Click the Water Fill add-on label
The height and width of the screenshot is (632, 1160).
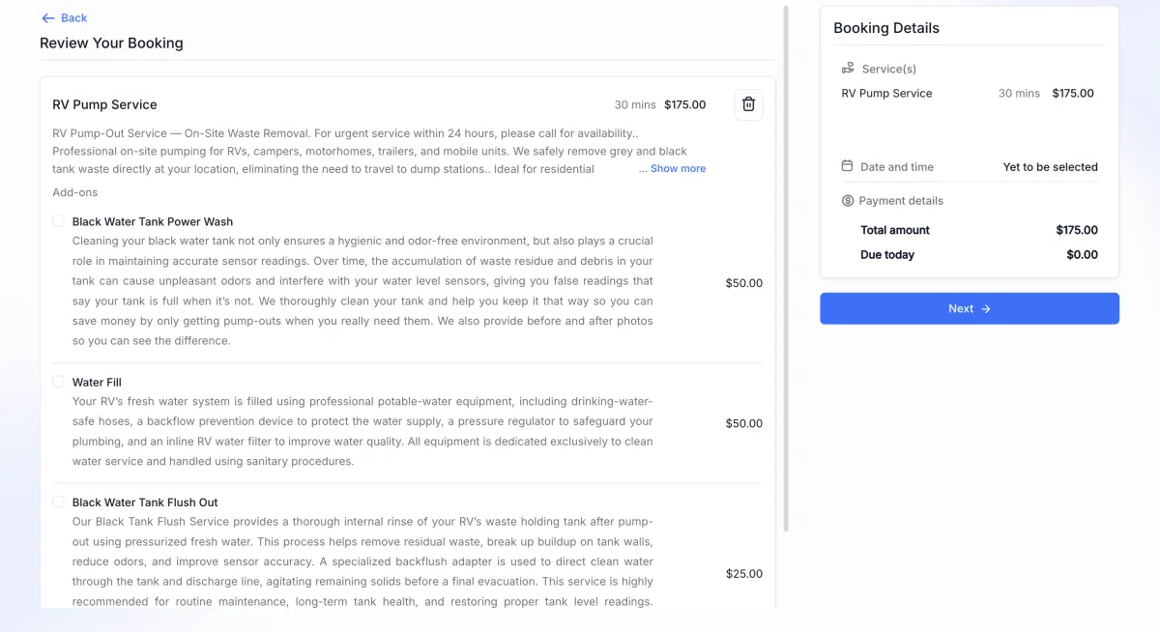[97, 383]
